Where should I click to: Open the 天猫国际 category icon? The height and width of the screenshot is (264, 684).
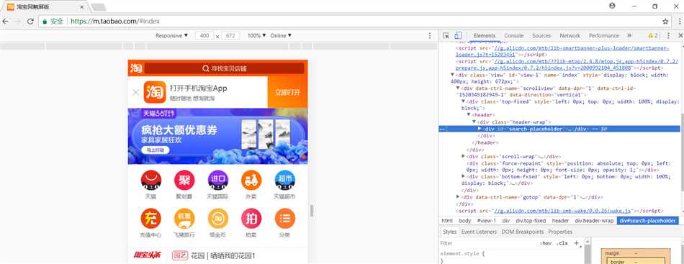click(218, 181)
